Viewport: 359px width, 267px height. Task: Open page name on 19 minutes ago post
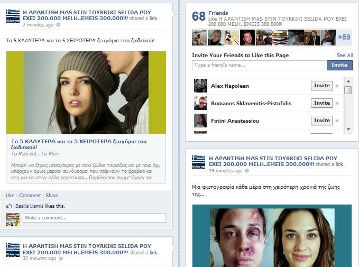pyautogui.click(x=273, y=161)
